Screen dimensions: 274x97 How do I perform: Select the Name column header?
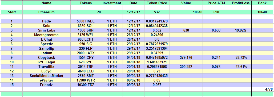point(46,3)
